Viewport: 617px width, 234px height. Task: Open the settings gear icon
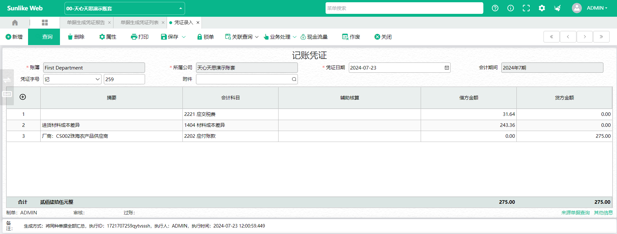click(542, 8)
